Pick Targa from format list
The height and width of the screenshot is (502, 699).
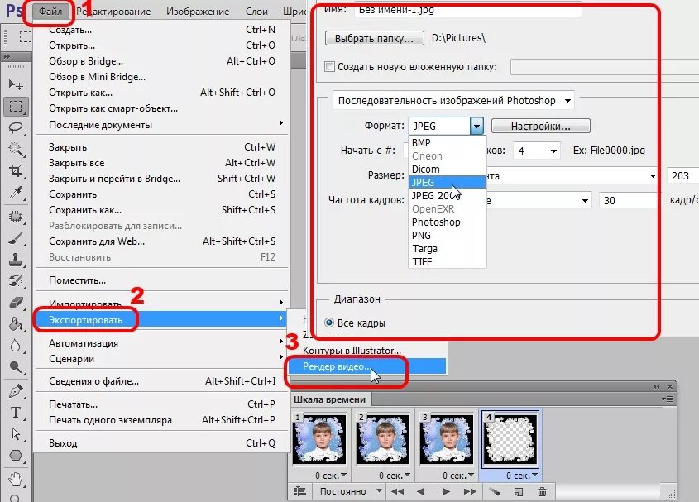coord(448,249)
